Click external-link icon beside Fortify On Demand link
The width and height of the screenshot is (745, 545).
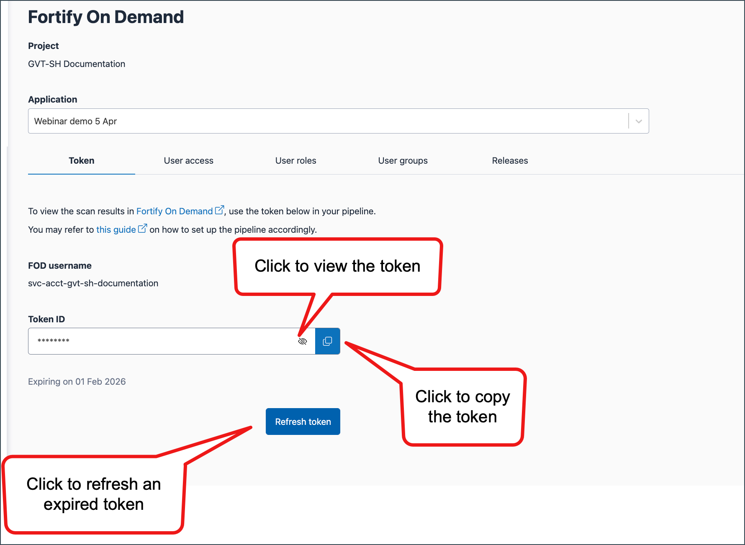pyautogui.click(x=220, y=210)
